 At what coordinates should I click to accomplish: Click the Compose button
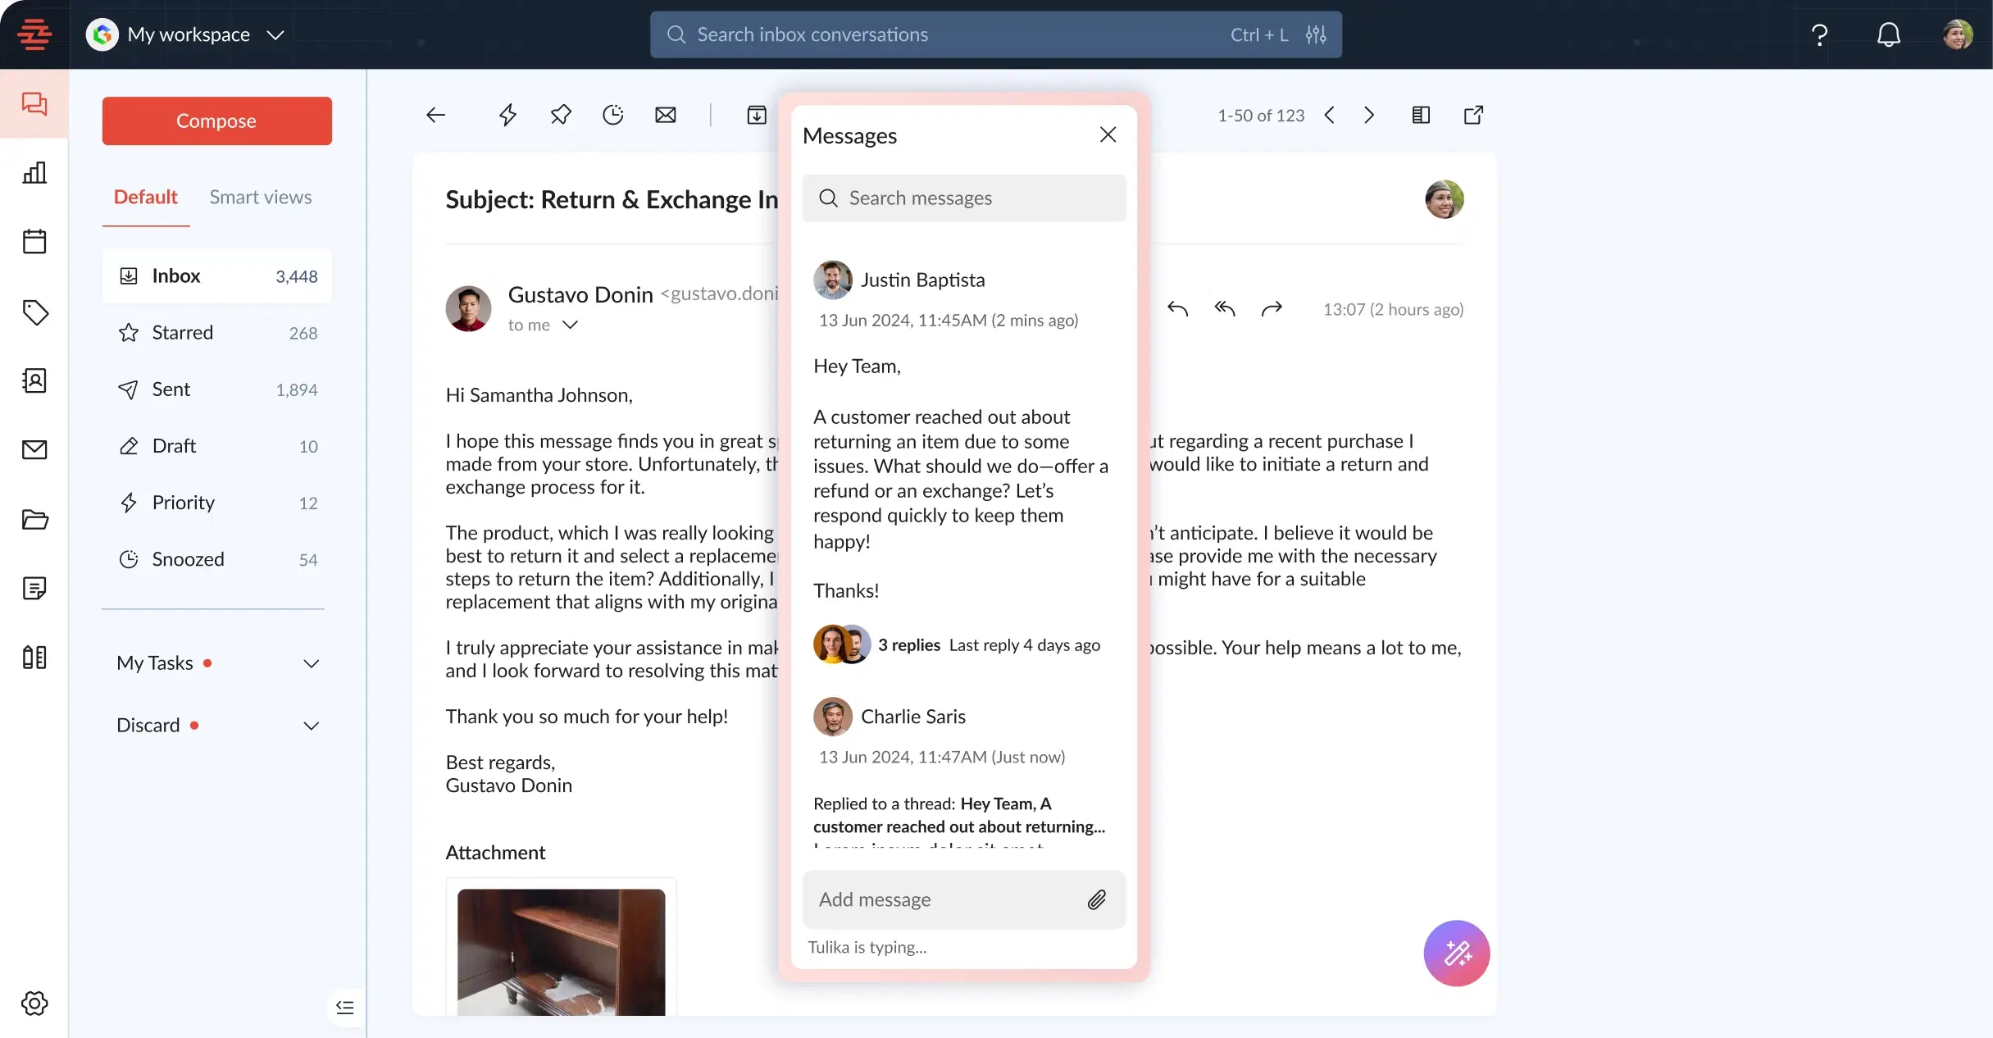coord(217,121)
